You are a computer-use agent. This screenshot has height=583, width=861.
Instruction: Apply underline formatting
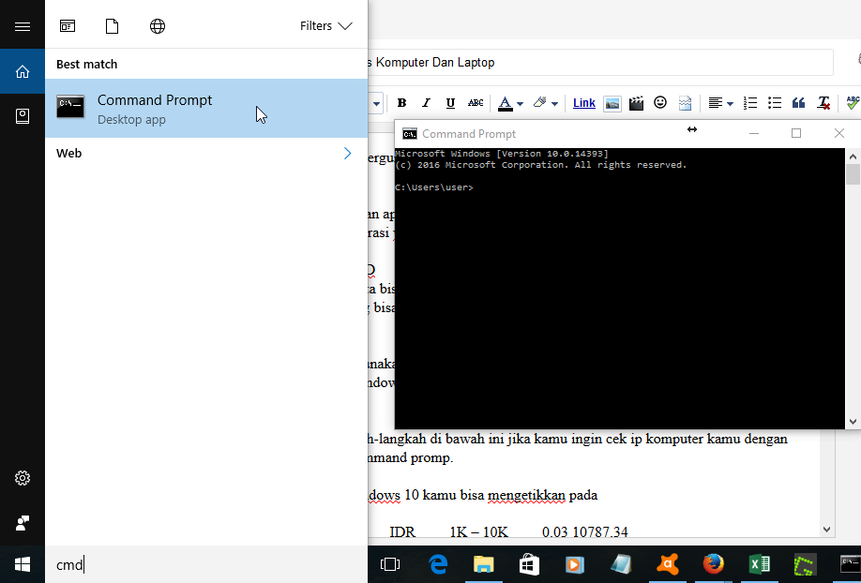450,103
